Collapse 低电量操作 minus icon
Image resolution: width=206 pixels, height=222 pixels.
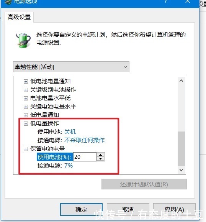click(26, 123)
